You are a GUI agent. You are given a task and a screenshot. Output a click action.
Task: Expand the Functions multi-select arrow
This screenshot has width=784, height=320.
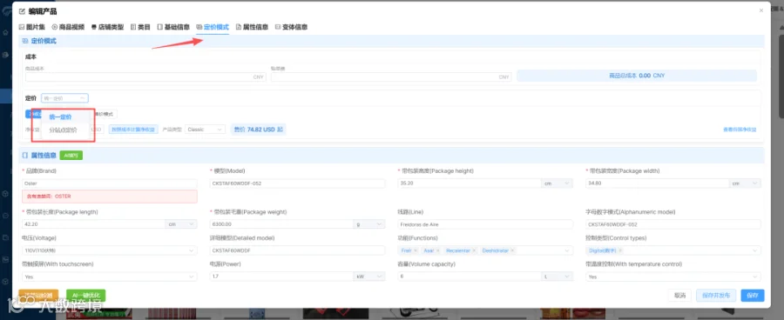[567, 250]
